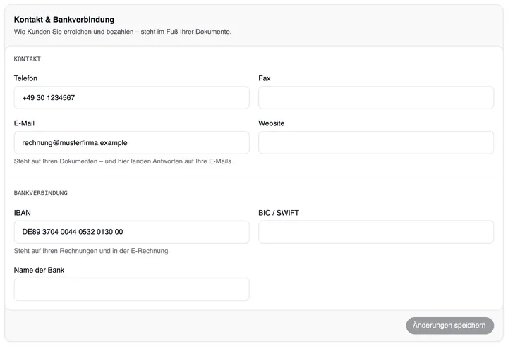Click into the Website field
Viewport: 508px width, 346px height.
click(376, 143)
